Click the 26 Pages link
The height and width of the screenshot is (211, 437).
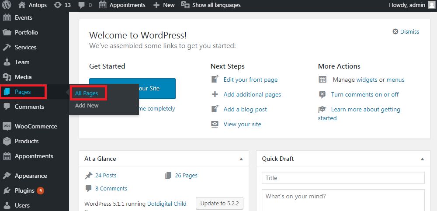click(186, 175)
